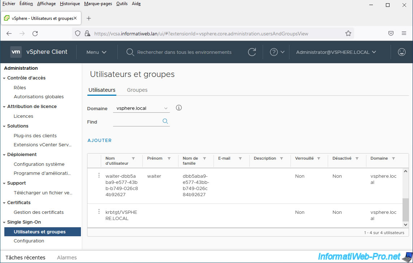Image resolution: width=413 pixels, height=263 pixels.
Task: Collapse the Single Sign-On section
Action: [4, 223]
